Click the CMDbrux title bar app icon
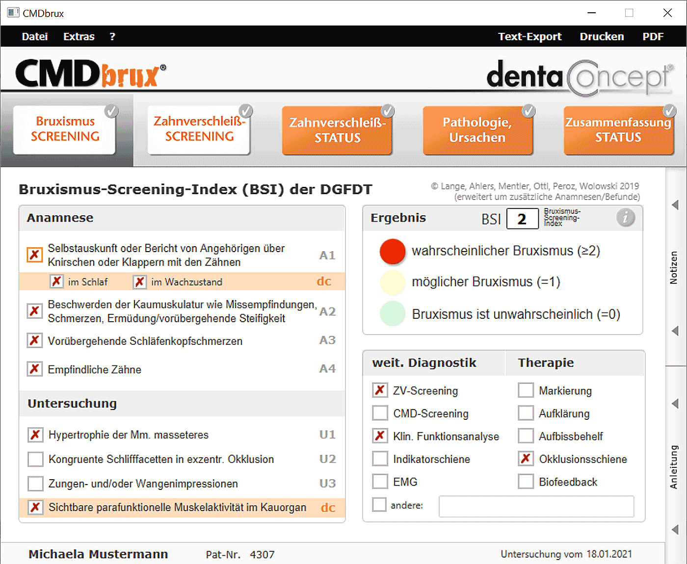The height and width of the screenshot is (564, 687). click(13, 13)
